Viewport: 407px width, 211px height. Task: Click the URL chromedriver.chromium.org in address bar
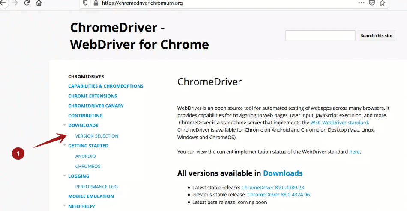(x=142, y=3)
